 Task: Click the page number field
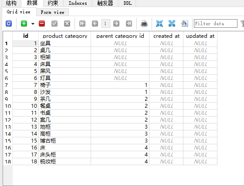click(105, 23)
